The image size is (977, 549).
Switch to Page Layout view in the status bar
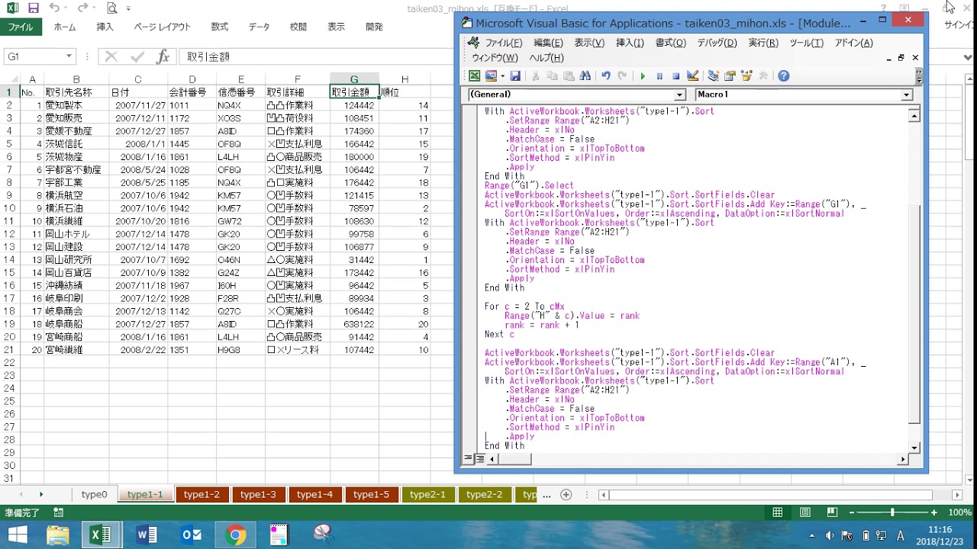click(x=804, y=512)
